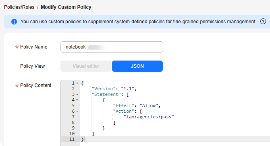
Task: Switch to the Visual editor view
Action: (86, 66)
